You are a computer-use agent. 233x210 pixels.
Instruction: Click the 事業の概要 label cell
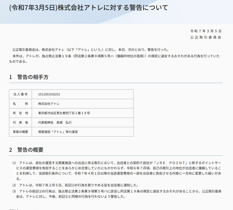click(x=21, y=132)
